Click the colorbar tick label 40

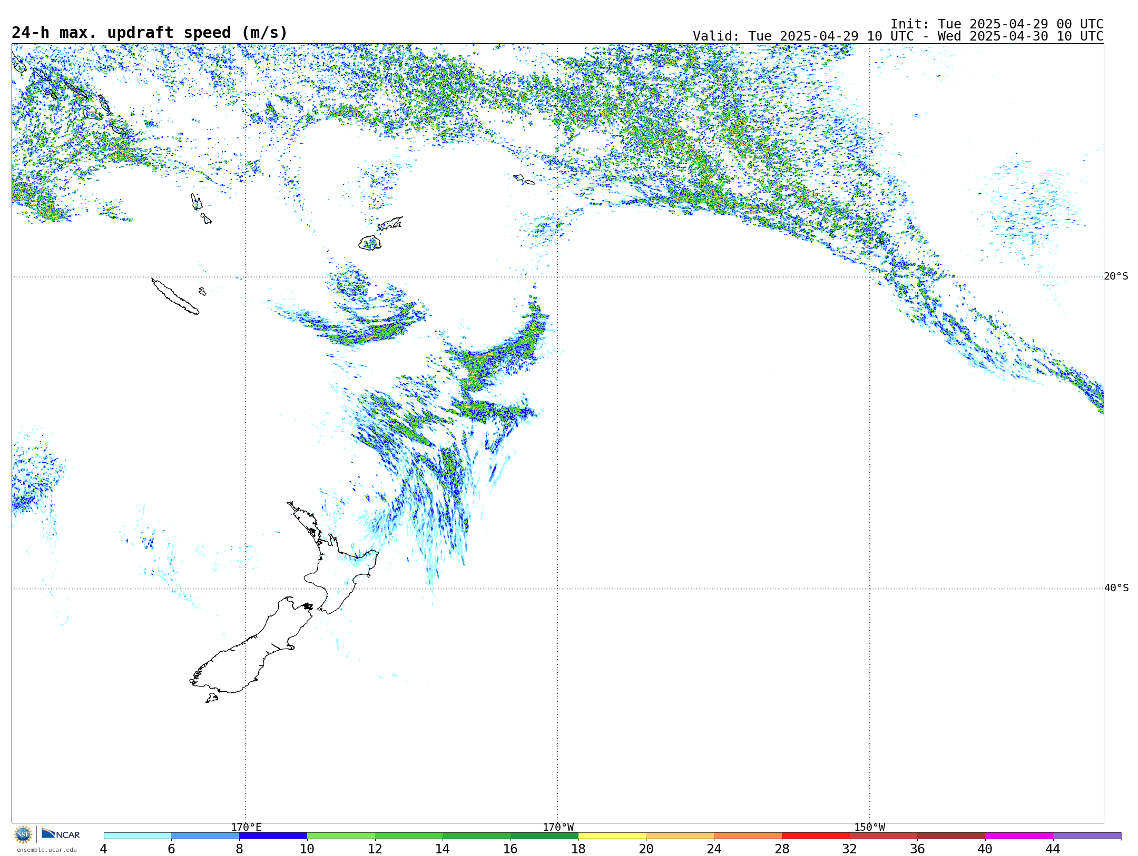click(x=985, y=849)
